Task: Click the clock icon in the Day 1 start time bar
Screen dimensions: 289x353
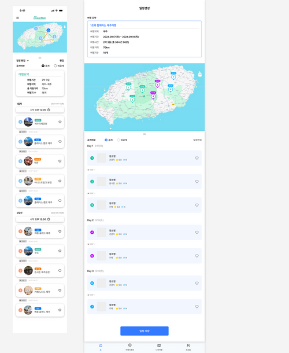Action: [49, 110]
